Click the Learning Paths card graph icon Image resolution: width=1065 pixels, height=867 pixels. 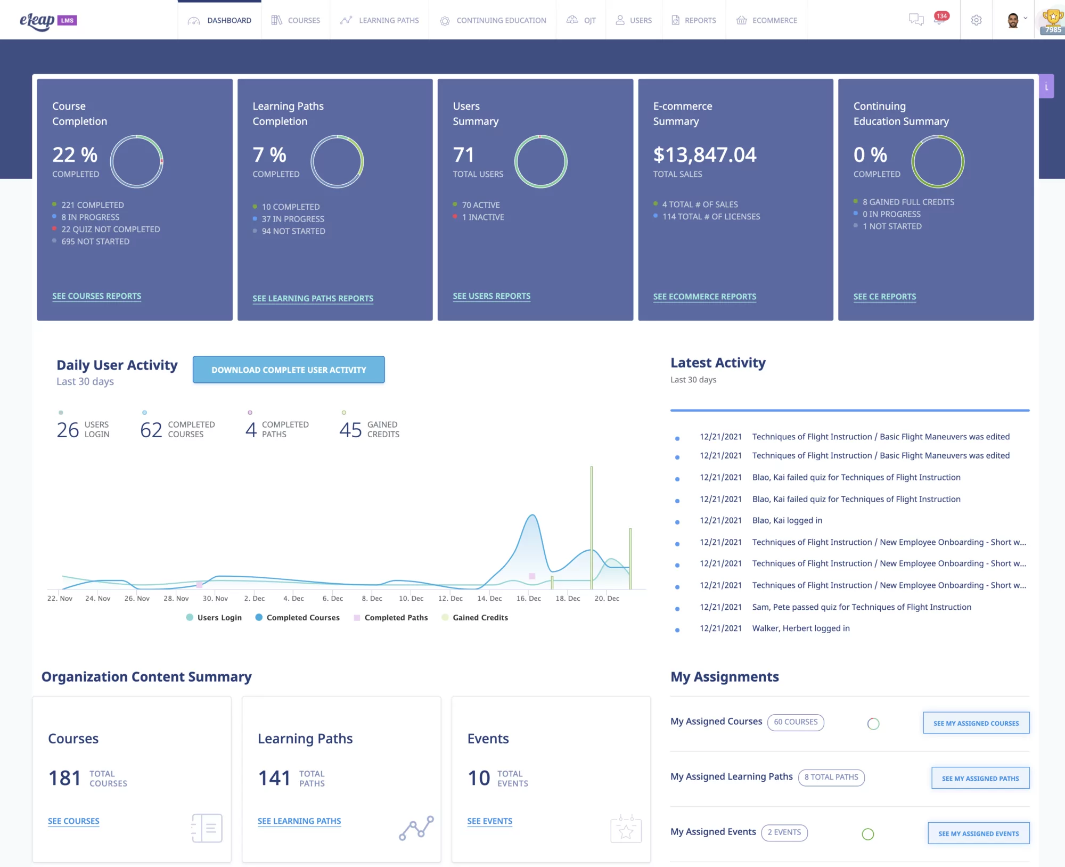[416, 828]
